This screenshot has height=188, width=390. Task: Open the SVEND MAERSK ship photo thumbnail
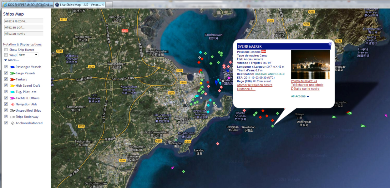(x=311, y=65)
